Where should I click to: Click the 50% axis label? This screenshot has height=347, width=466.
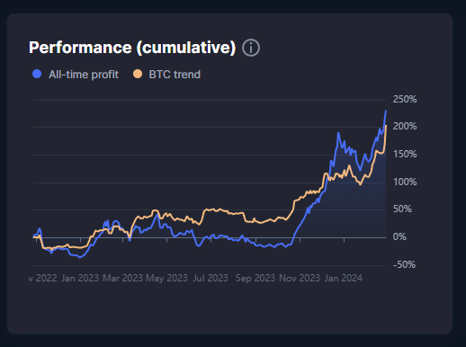click(x=402, y=209)
